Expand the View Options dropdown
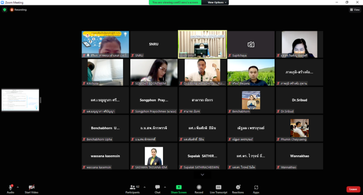 pos(217,2)
